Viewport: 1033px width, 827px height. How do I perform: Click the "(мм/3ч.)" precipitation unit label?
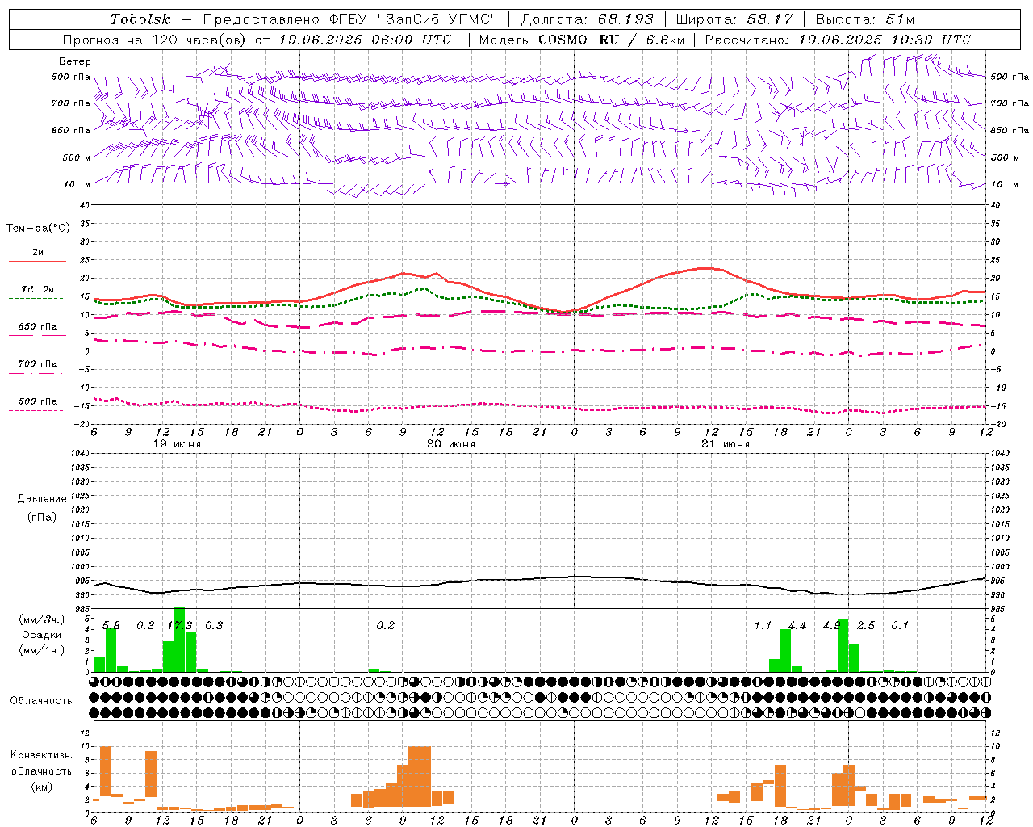[41, 619]
